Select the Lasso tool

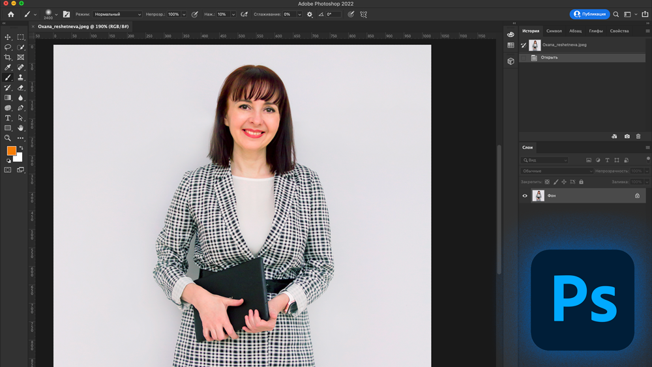click(7, 47)
